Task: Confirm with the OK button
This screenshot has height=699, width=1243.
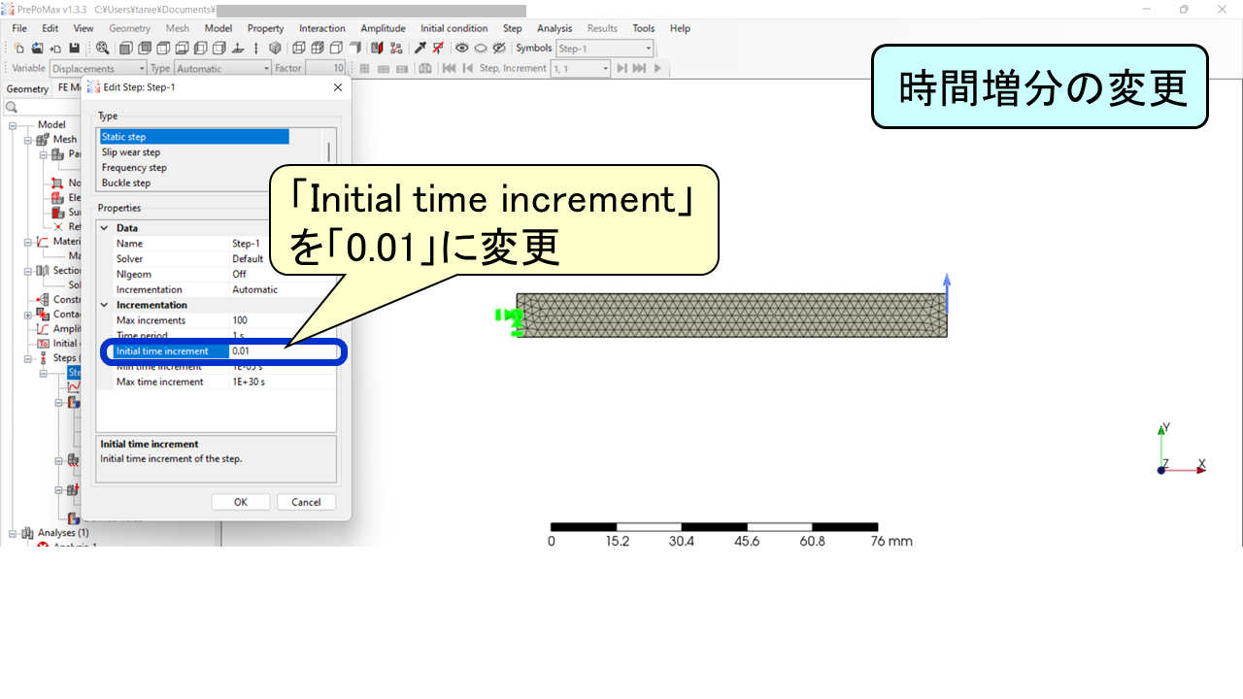Action: tap(241, 502)
